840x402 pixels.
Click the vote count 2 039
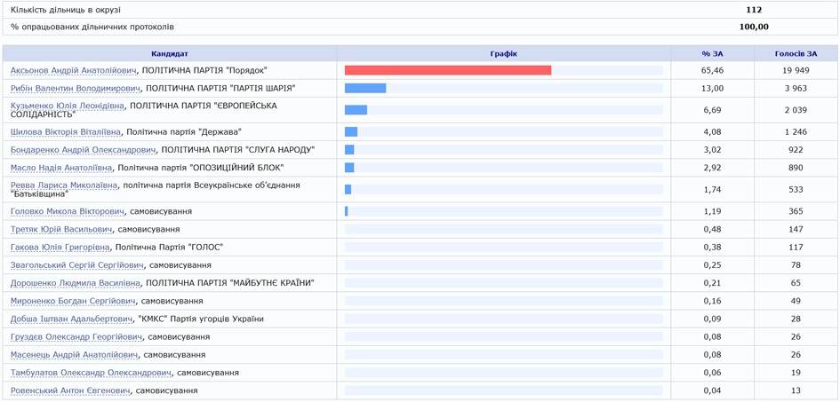(796, 110)
